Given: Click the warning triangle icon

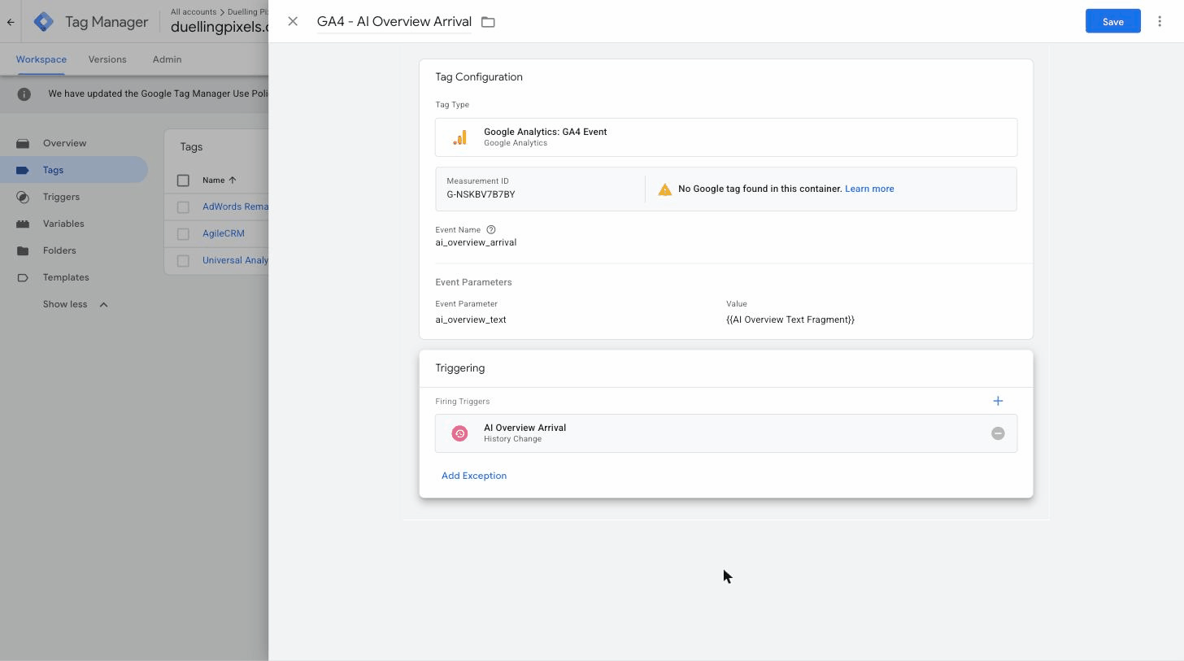Looking at the screenshot, I should 664,189.
